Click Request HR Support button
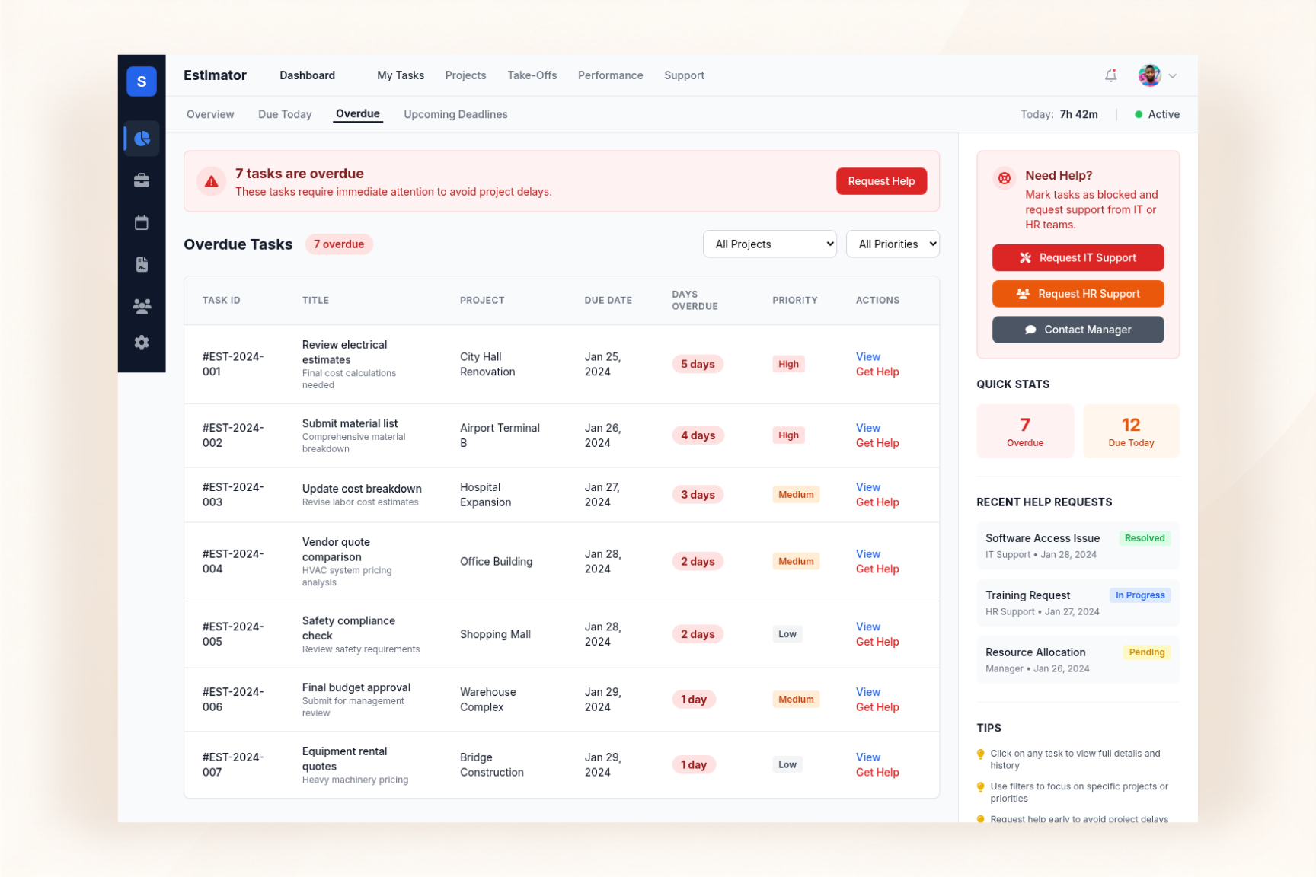The image size is (1316, 877). [1078, 294]
